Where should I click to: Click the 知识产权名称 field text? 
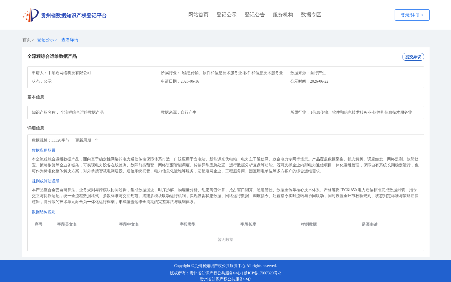pyautogui.click(x=68, y=112)
